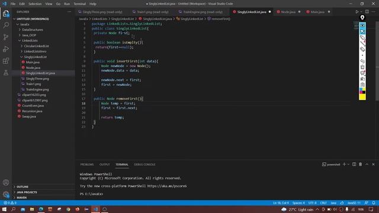The width and height of the screenshot is (379, 213).
Task: Switch to the DEBUG CONSOLE tab
Action: coord(144,164)
